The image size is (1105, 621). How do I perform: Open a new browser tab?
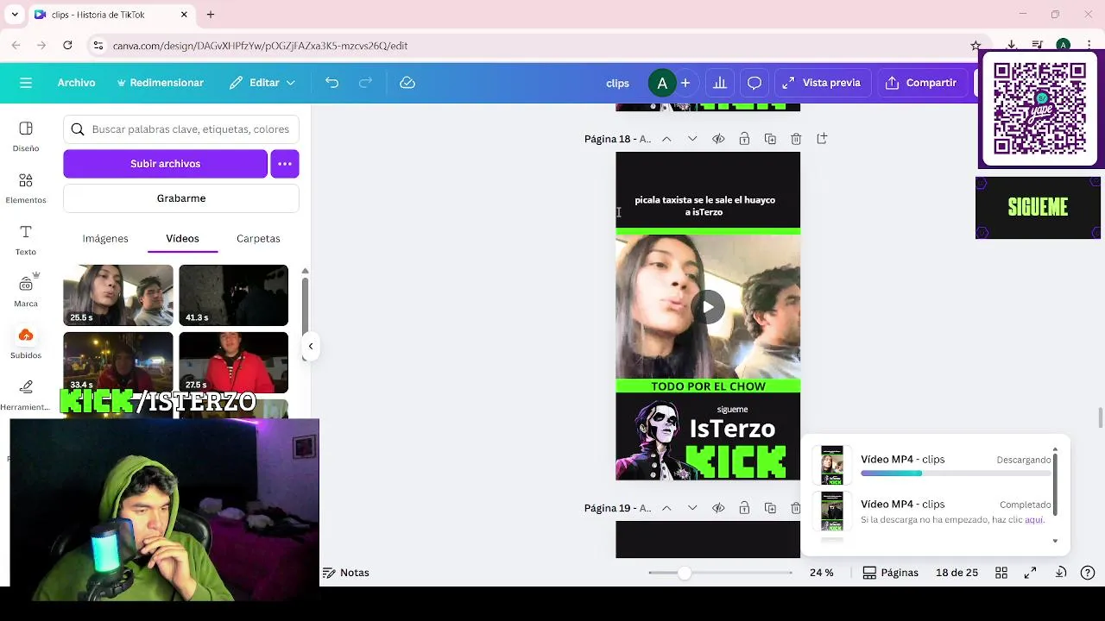(x=211, y=15)
